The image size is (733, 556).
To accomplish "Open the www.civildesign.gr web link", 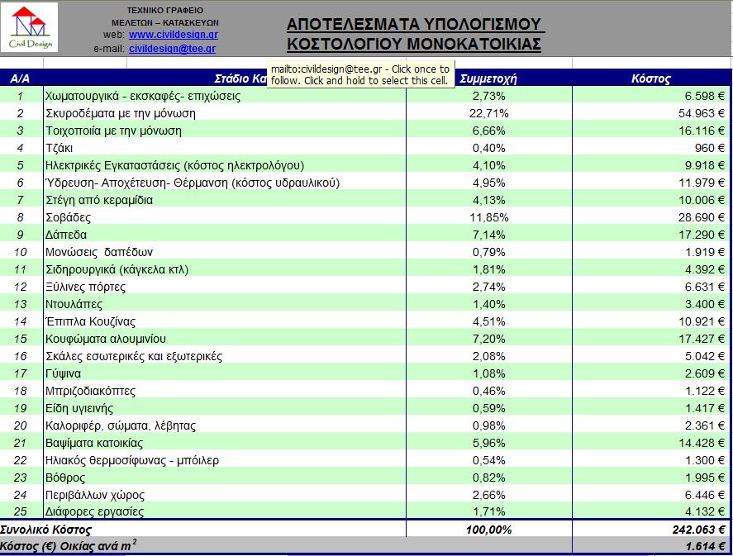I will point(174,35).
